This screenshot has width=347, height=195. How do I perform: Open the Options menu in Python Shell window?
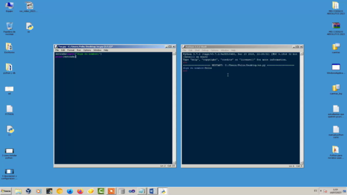click(x=215, y=50)
